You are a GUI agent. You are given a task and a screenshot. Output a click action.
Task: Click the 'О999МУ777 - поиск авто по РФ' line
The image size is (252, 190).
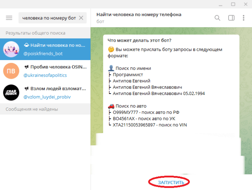click(x=146, y=112)
